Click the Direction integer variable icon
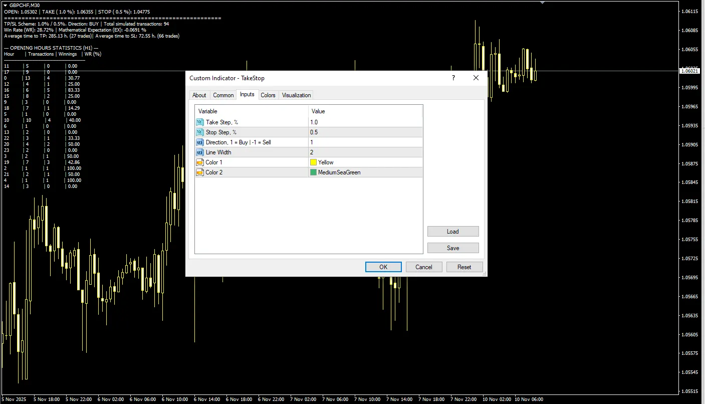Image resolution: width=705 pixels, height=404 pixels. coord(199,142)
